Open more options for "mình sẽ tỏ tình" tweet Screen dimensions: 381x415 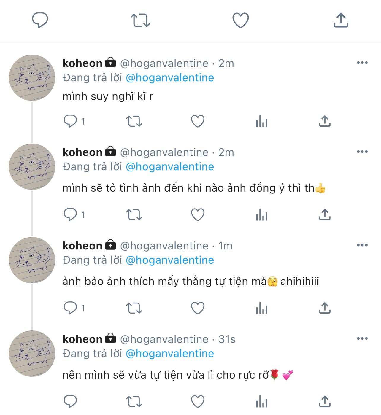coord(362,152)
